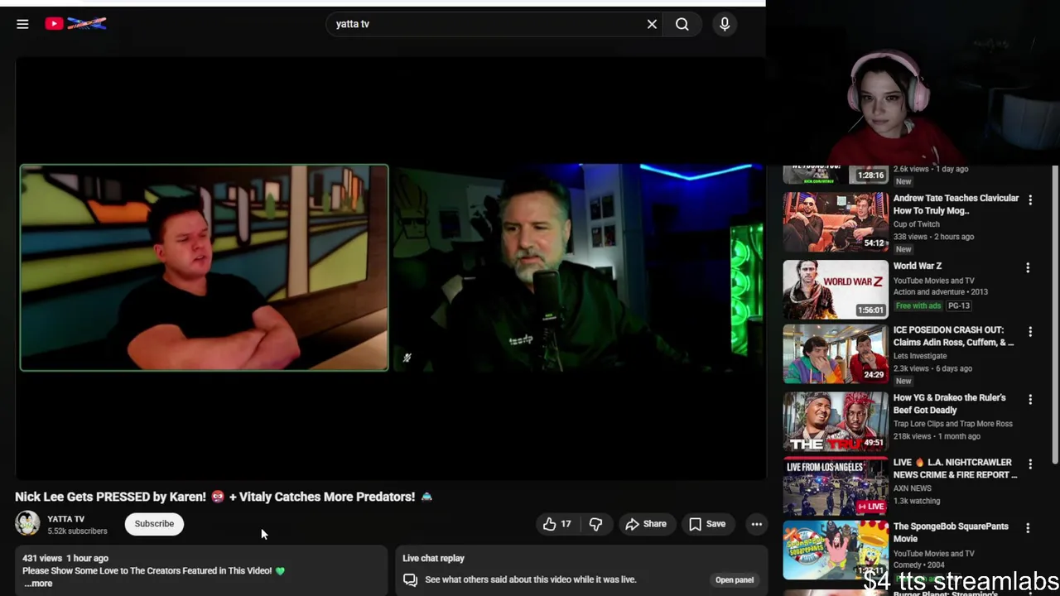Like the video with thumbs up
The width and height of the screenshot is (1060, 596).
pyautogui.click(x=557, y=524)
